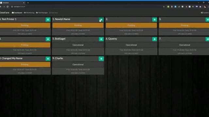Click Printing status on printer 2
Screen dimensions: 209x117
(x=131, y=25)
